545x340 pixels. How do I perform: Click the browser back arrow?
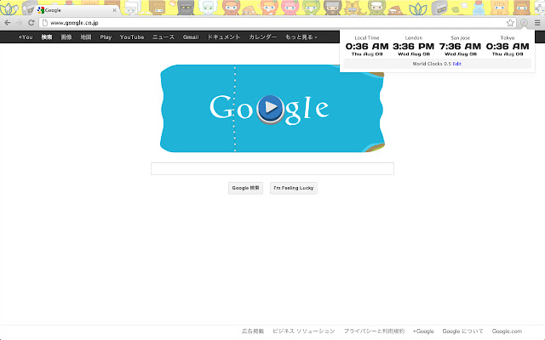coord(8,23)
